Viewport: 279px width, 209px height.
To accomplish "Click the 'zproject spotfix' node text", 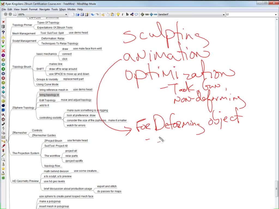I will pos(74,161).
